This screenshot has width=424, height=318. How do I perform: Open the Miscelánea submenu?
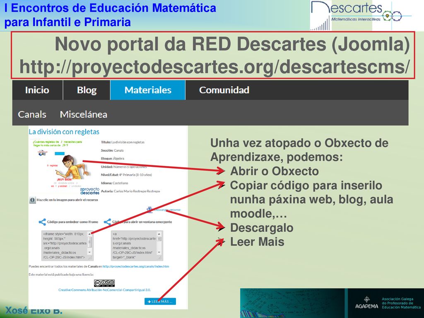point(84,114)
